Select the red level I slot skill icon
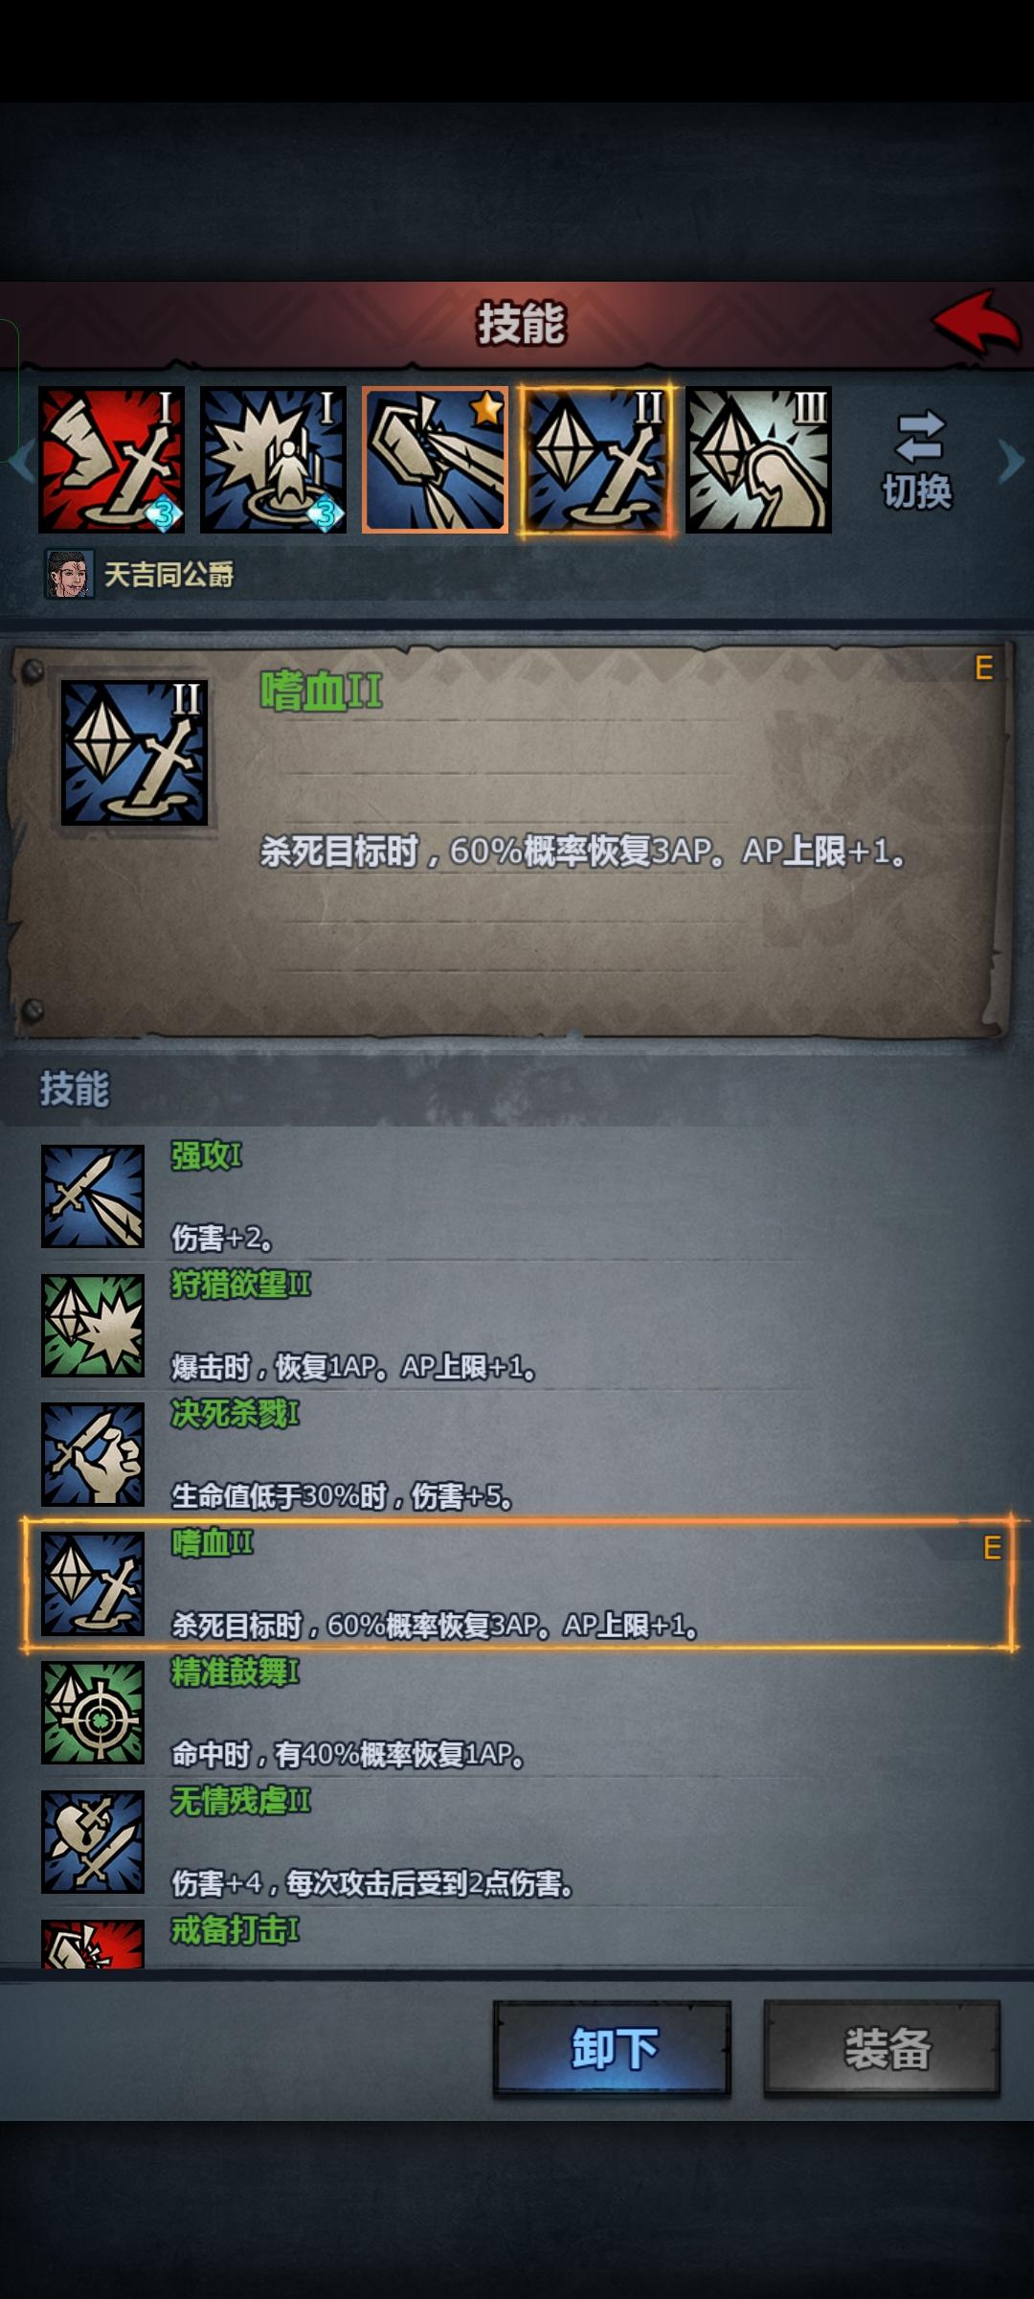1034x2299 pixels. coord(111,460)
